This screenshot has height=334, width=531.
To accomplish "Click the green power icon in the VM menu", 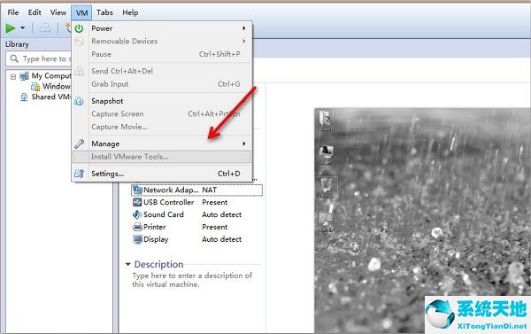I will click(79, 28).
